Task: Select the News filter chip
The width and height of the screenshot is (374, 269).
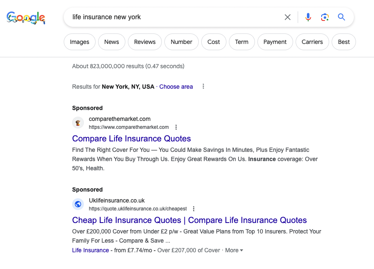Action: tap(112, 42)
